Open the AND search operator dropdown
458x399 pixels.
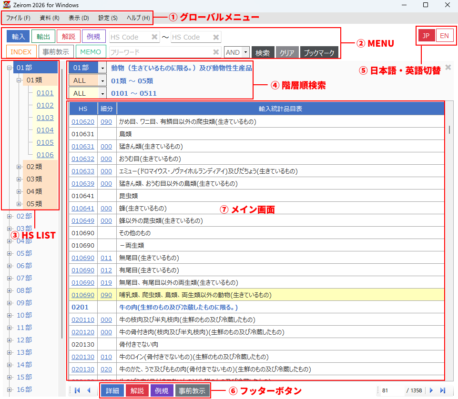tap(246, 52)
